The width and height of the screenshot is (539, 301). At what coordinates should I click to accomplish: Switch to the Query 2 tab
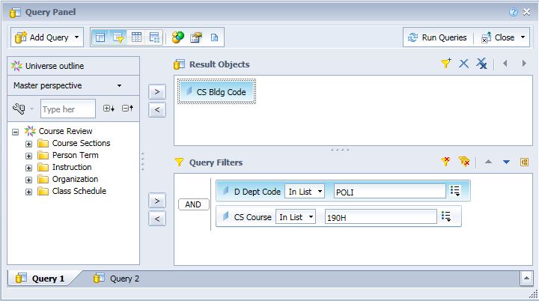click(x=117, y=279)
